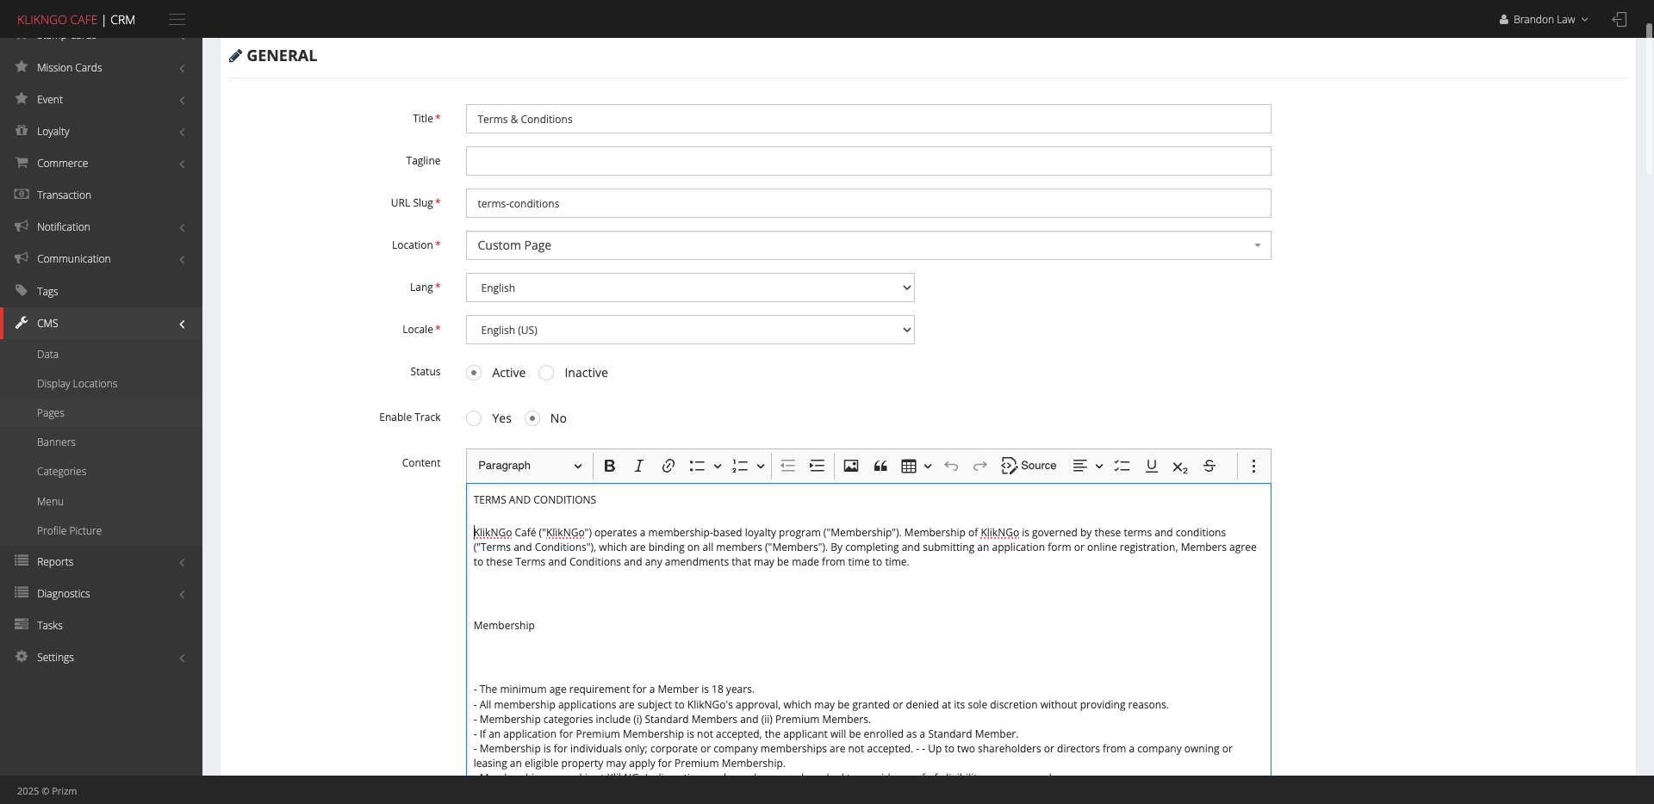Open the Locale English (US) dropdown

coord(690,330)
